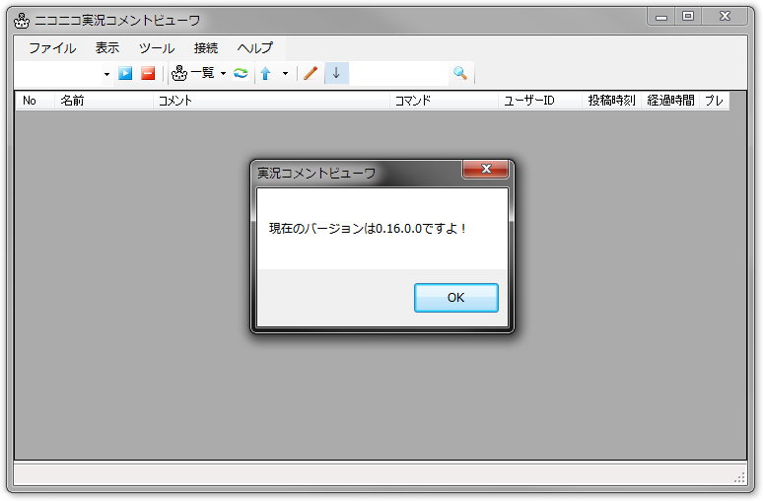Screen dimensions: 763x501
Task: Click the broadcast ID input box
Action: click(x=58, y=74)
